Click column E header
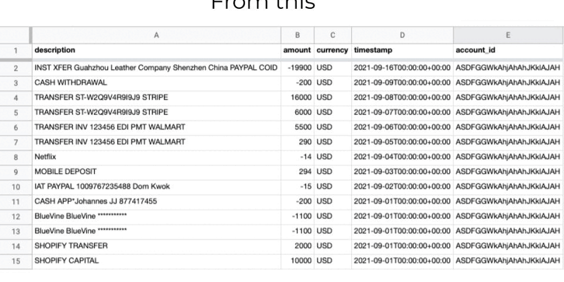 click(x=508, y=35)
